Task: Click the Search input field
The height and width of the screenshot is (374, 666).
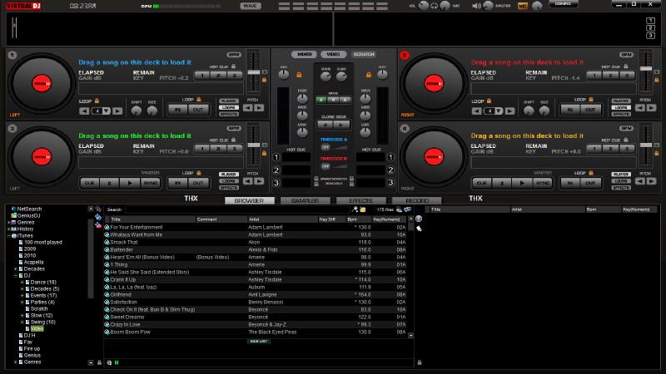Action: tap(241, 209)
